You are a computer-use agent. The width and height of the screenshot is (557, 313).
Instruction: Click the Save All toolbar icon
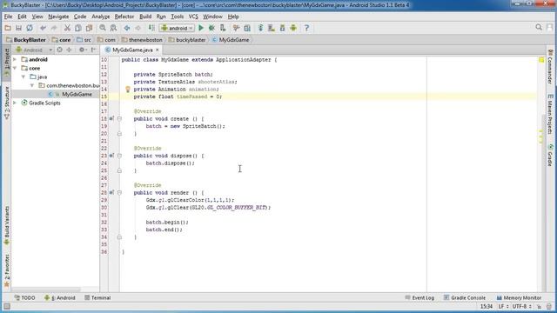point(18,28)
